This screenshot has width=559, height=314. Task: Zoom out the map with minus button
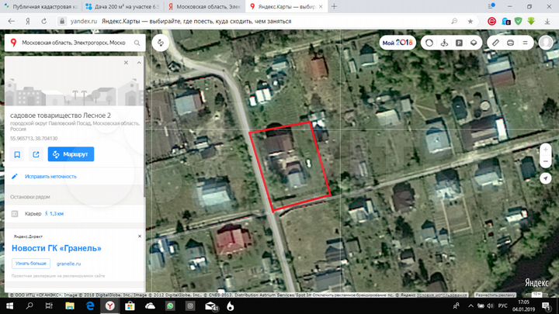click(546, 161)
